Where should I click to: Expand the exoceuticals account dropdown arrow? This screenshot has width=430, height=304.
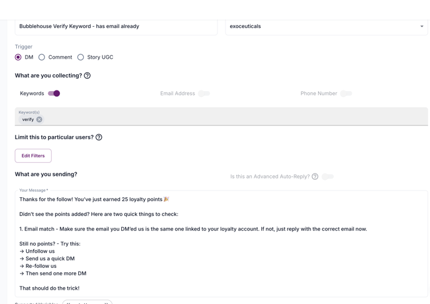point(422,26)
